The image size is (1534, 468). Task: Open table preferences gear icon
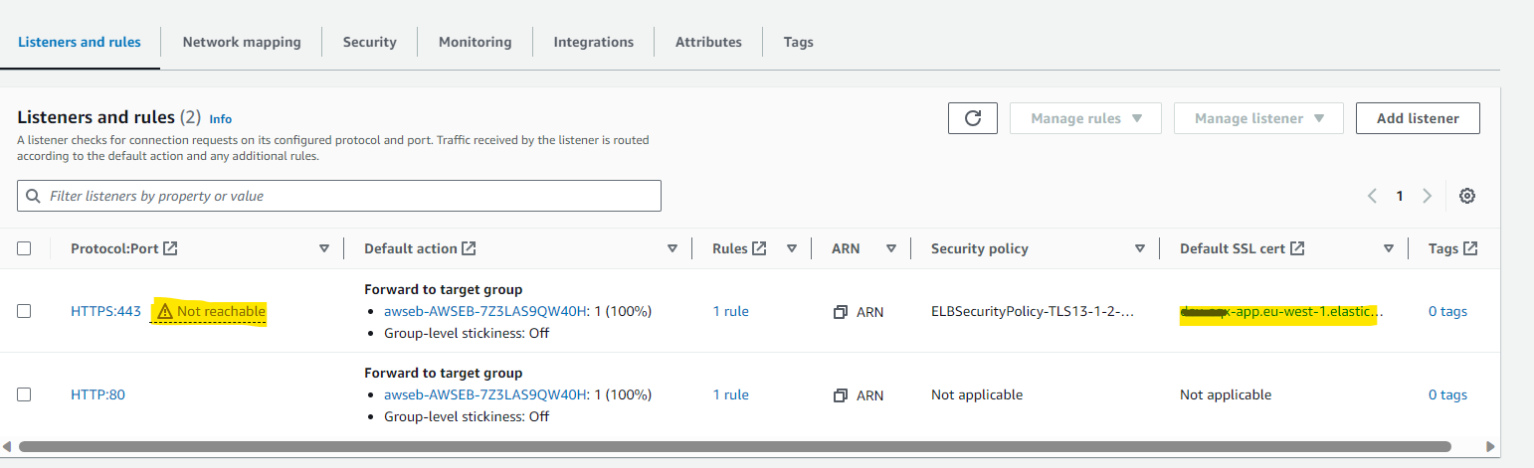coord(1466,196)
